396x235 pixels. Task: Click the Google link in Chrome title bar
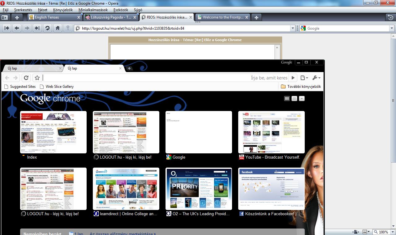(286, 62)
